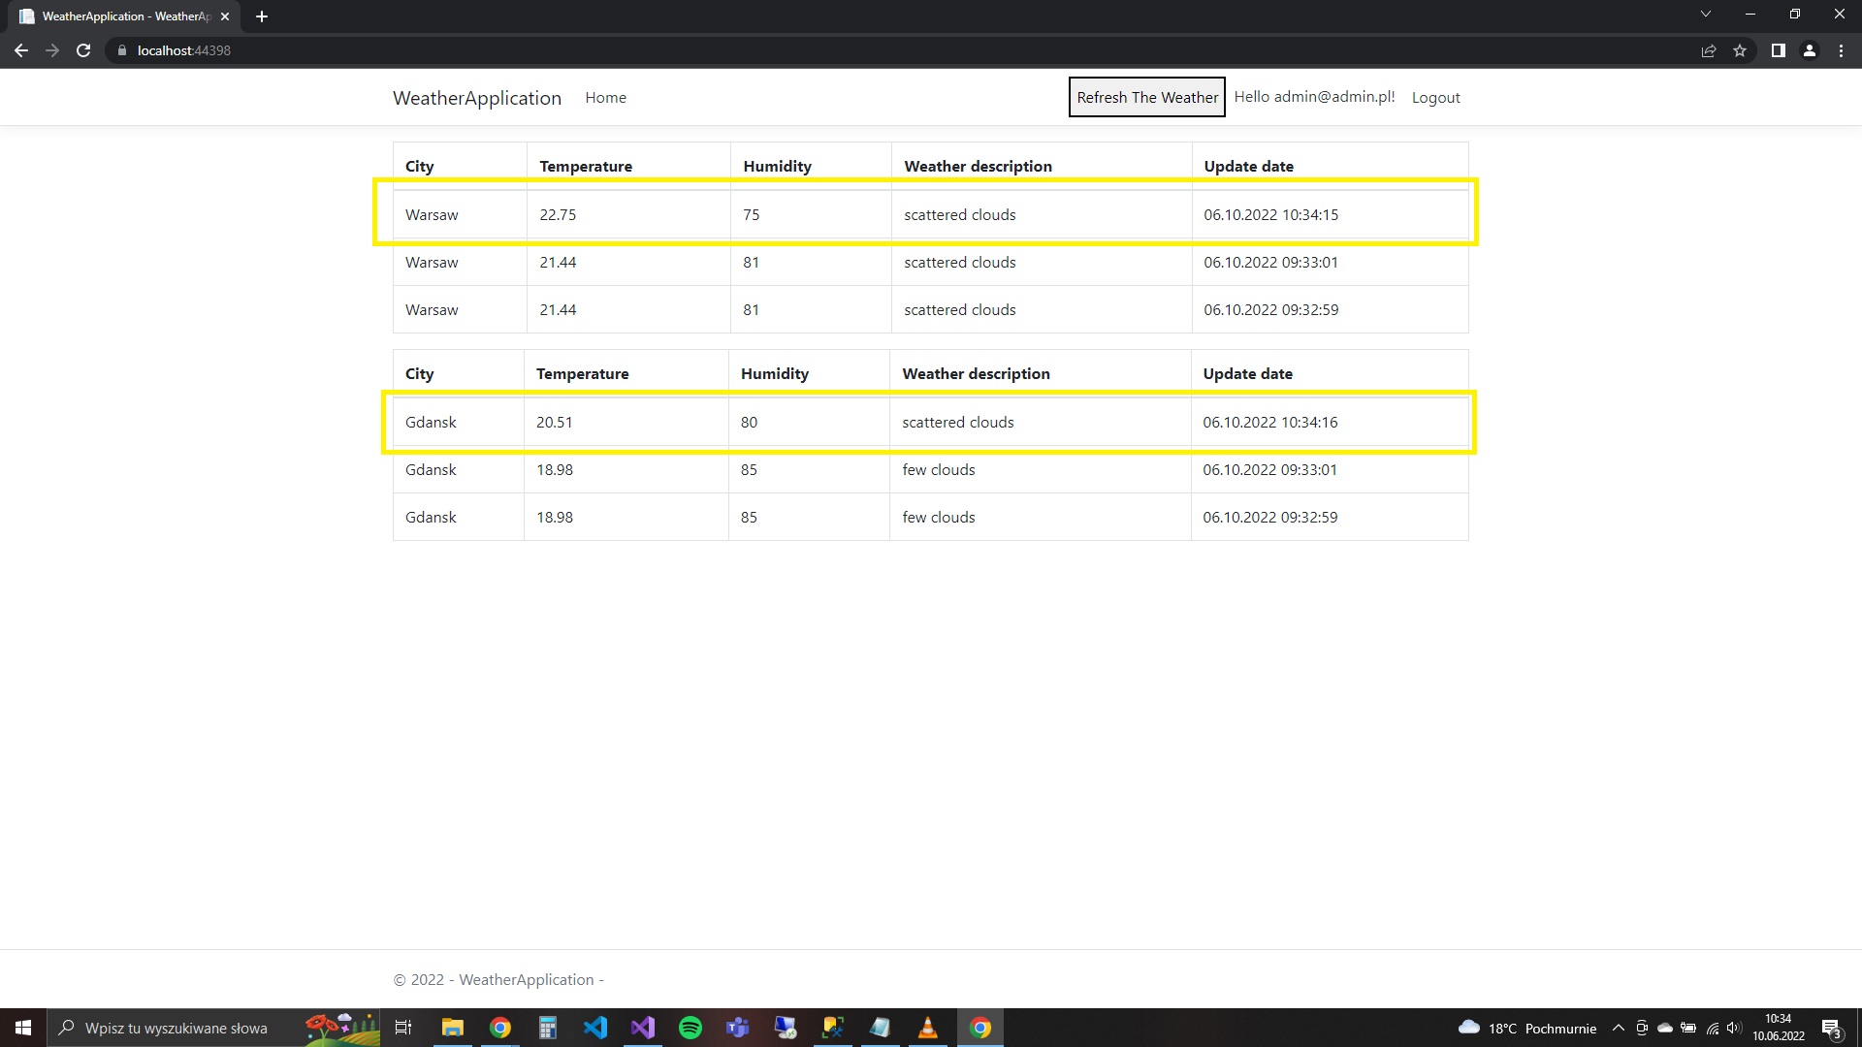Open the Home navigation link
The image size is (1862, 1047).
(x=605, y=98)
